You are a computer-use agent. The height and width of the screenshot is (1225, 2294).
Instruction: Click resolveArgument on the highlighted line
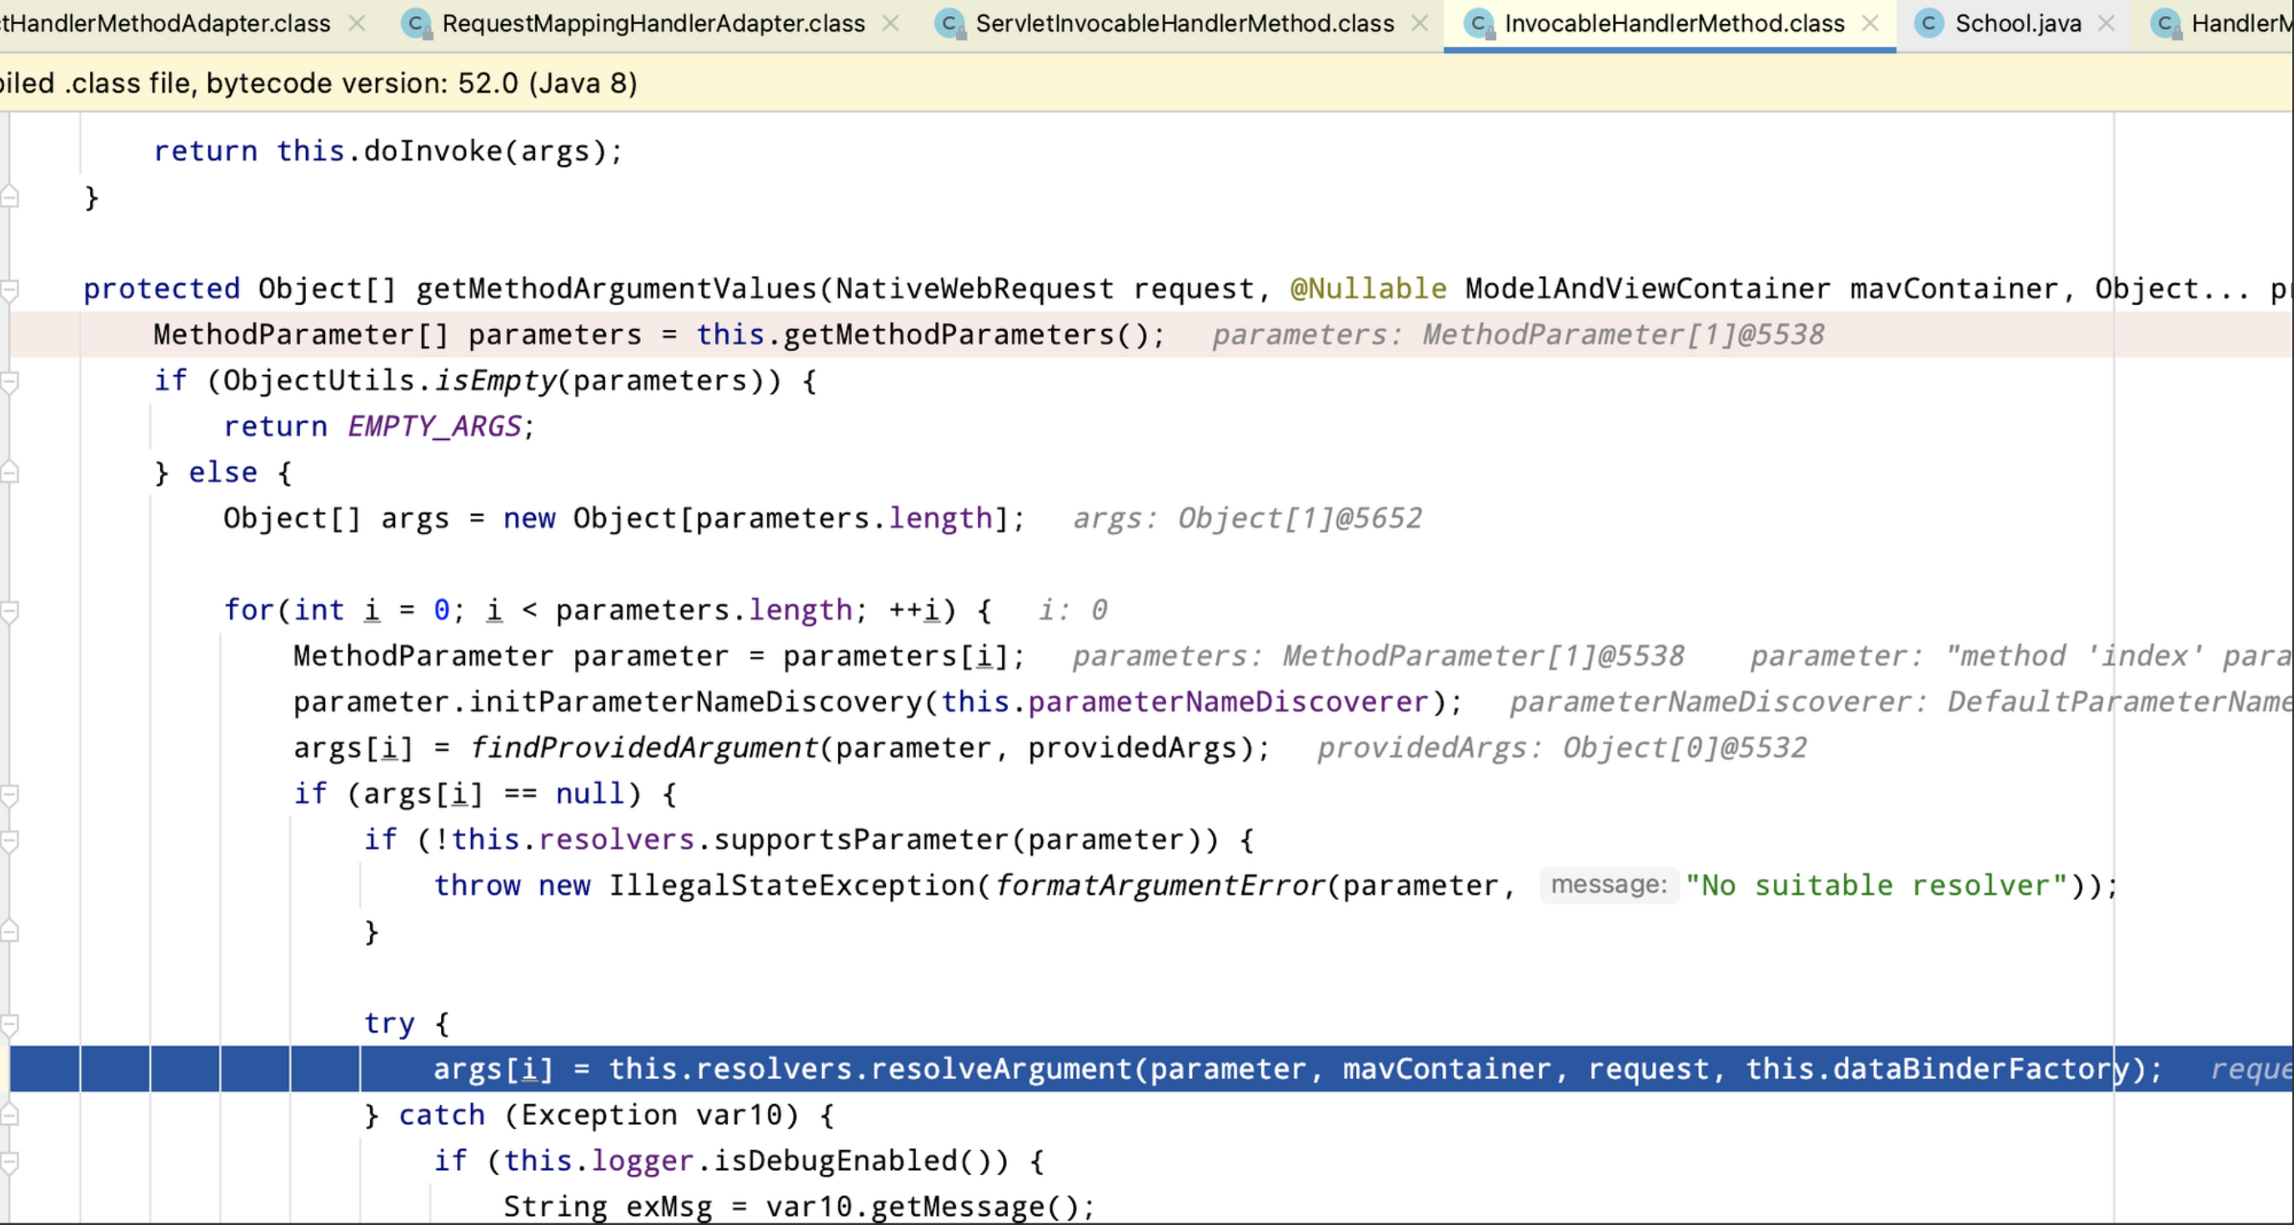[1001, 1069]
